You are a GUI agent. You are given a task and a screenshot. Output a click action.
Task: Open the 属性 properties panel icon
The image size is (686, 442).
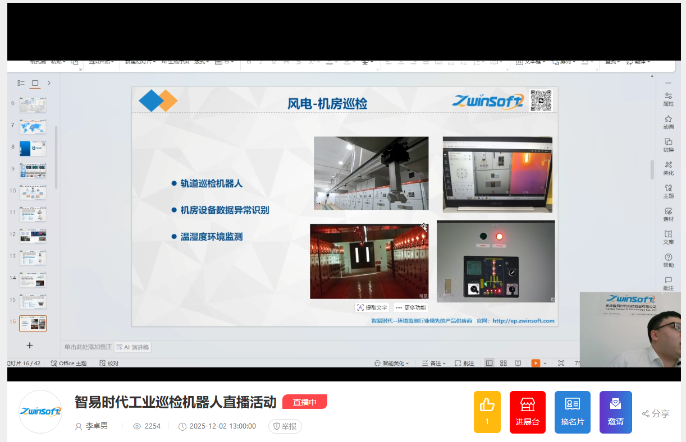(668, 99)
